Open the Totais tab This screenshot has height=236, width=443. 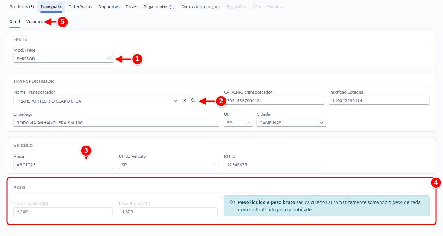click(x=131, y=7)
